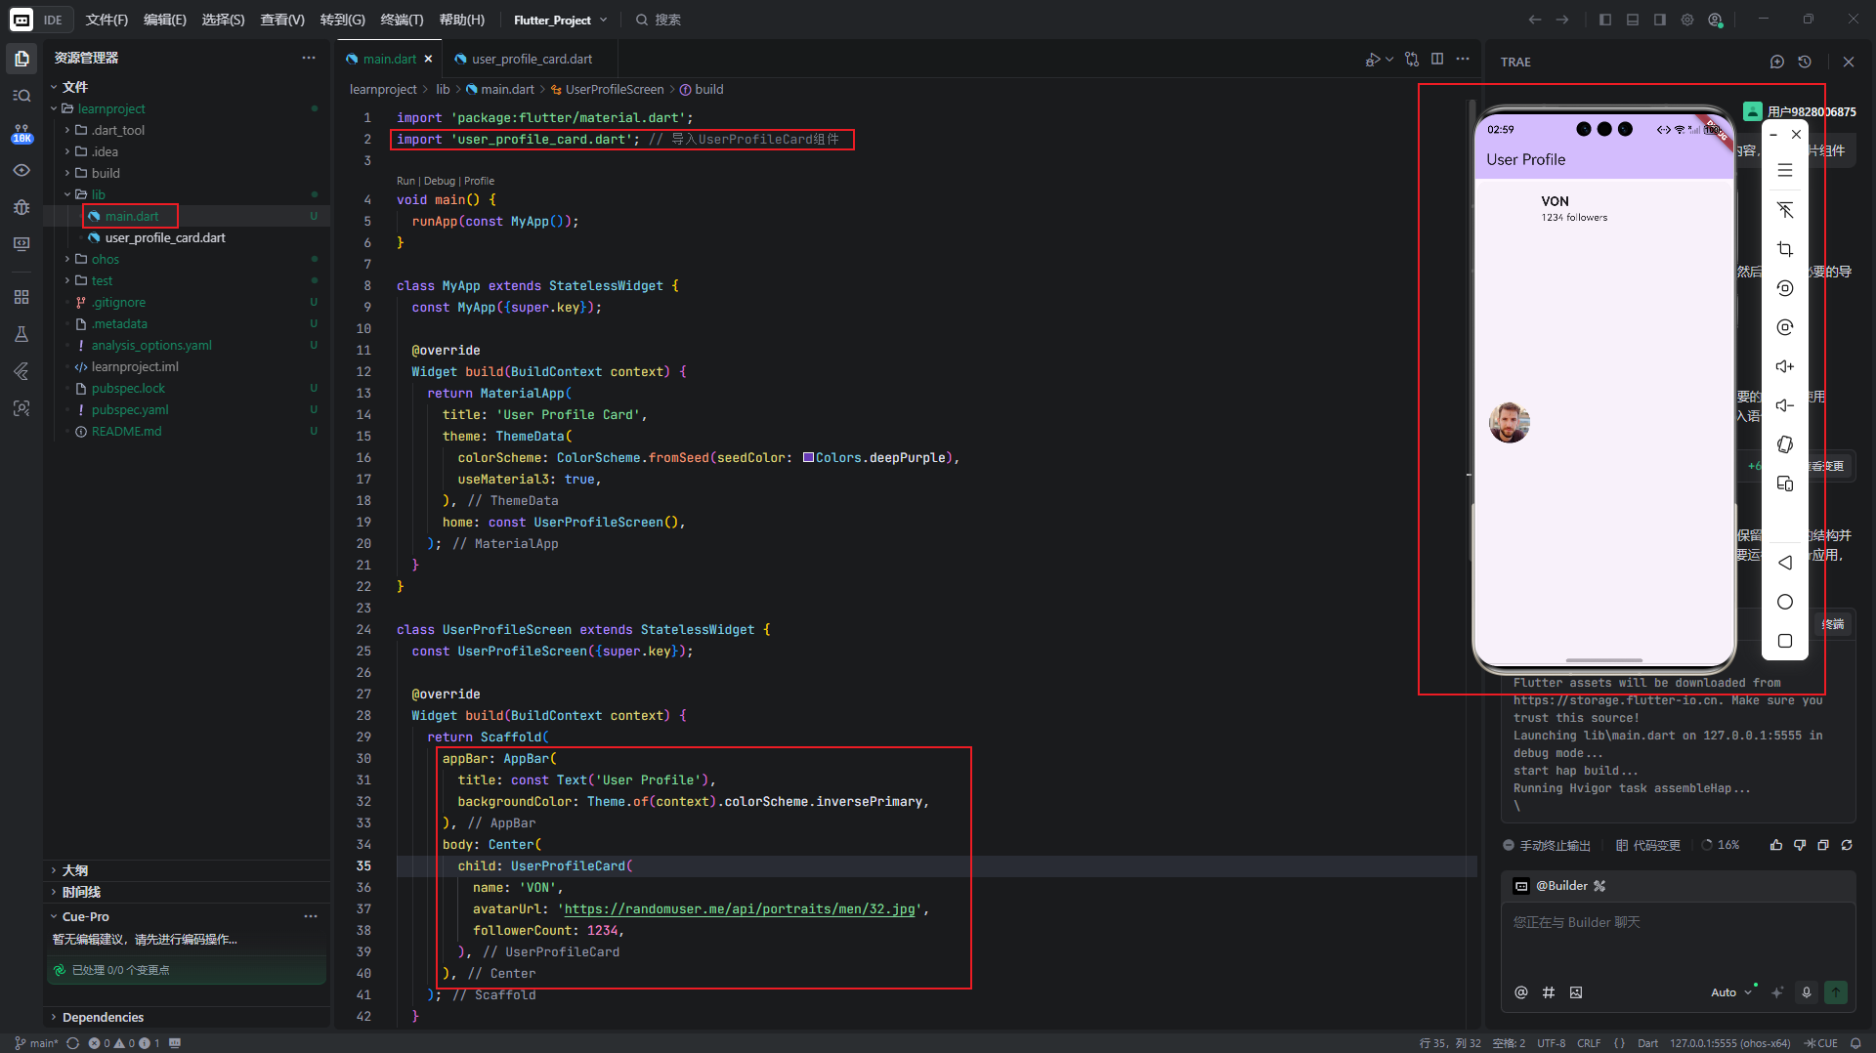
Task: Click thumbs up on the TRAE response
Action: pos(1776,845)
